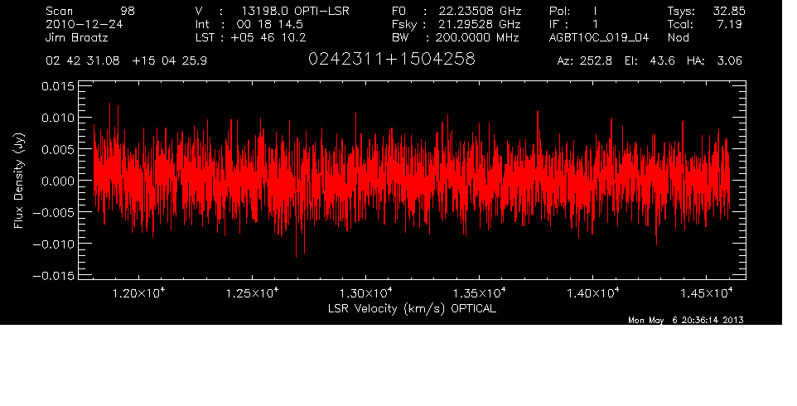Select project ID AGBT10C_019_04
This screenshot has width=797, height=406.
[599, 37]
